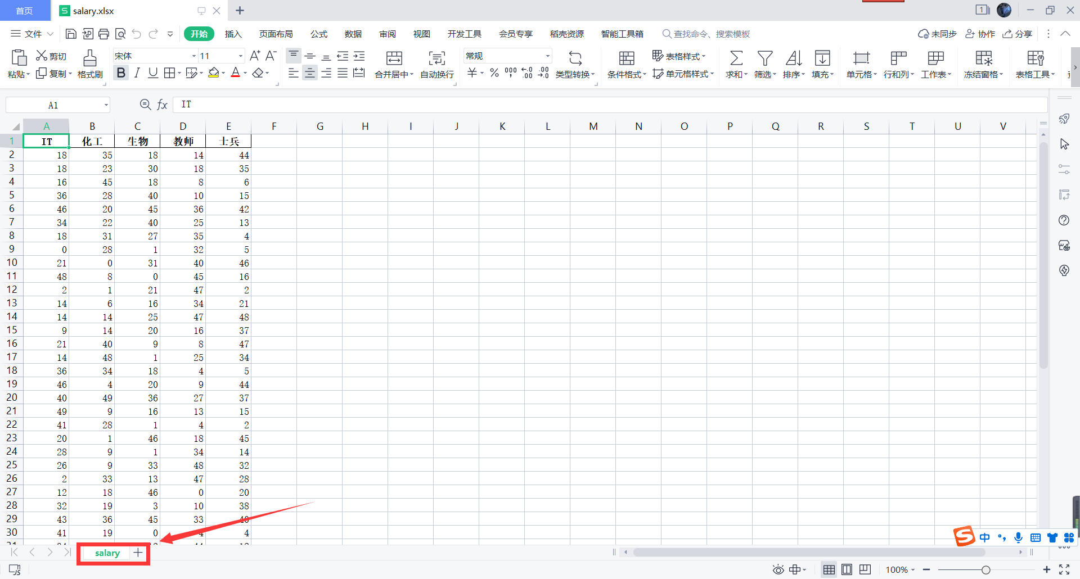
Task: Click the eye protection mode icon
Action: coord(778,570)
